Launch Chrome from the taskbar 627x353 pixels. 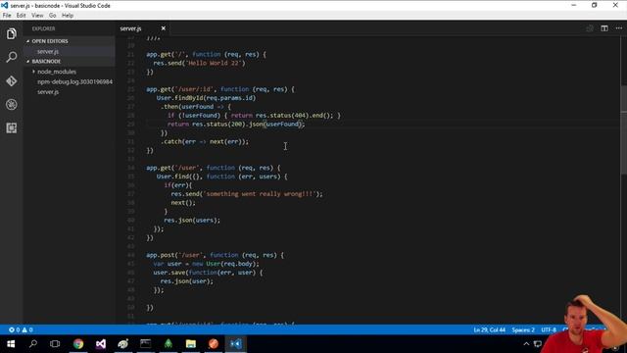78,344
